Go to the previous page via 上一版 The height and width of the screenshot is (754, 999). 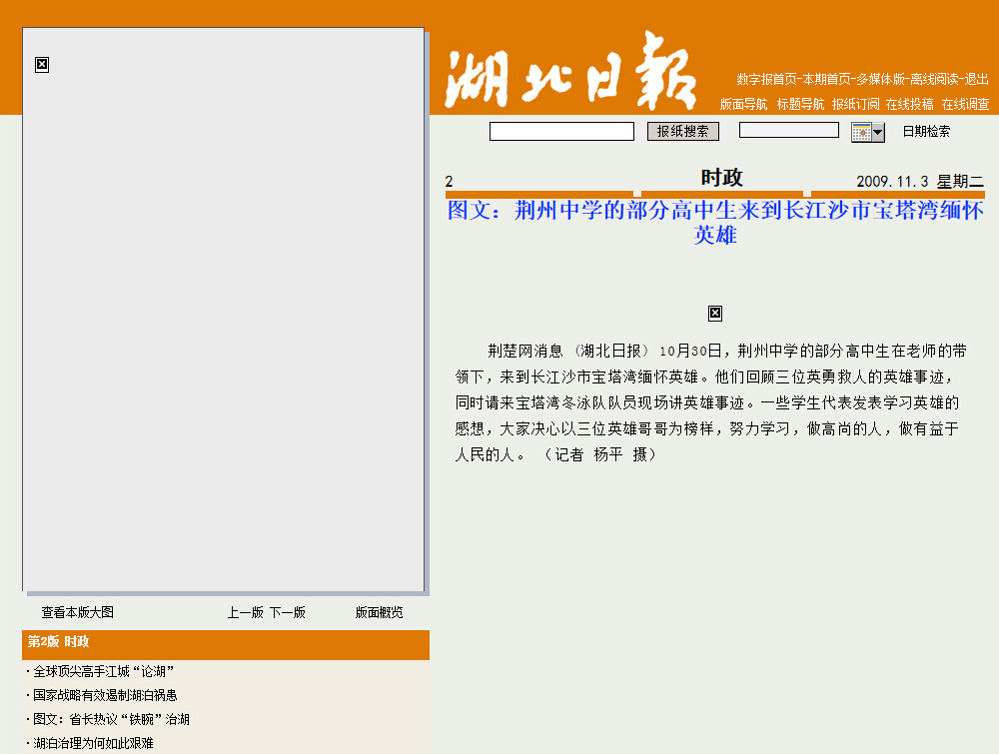point(245,612)
